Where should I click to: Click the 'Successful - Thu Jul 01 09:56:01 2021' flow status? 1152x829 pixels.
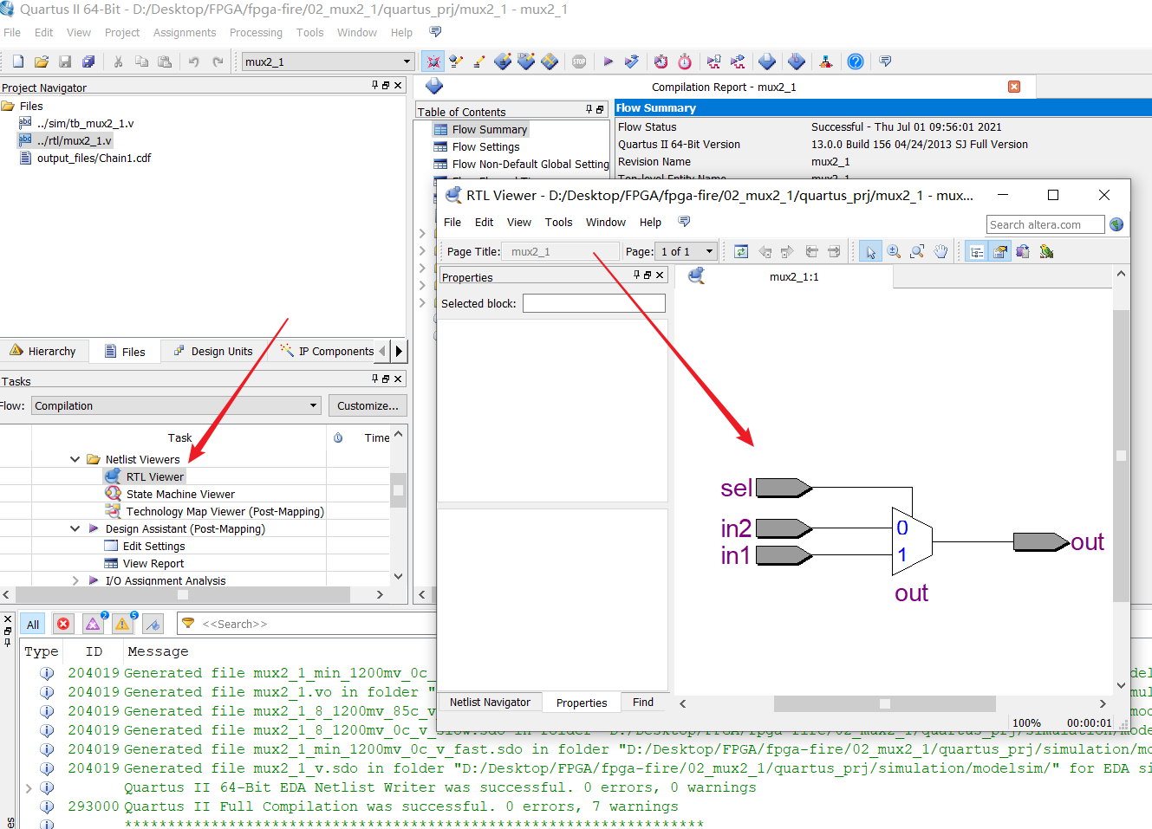(x=906, y=126)
